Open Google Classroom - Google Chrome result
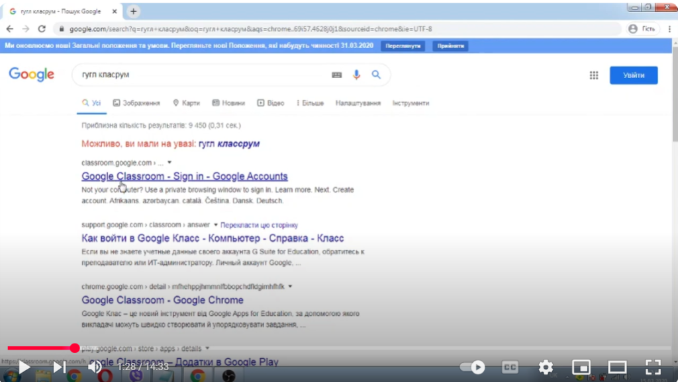 point(163,300)
